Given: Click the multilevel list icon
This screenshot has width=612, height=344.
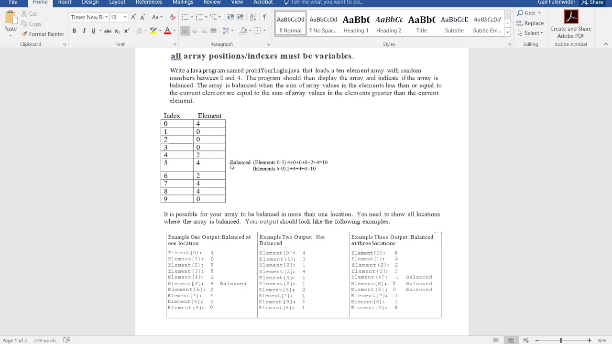Looking at the screenshot, I should (x=214, y=17).
